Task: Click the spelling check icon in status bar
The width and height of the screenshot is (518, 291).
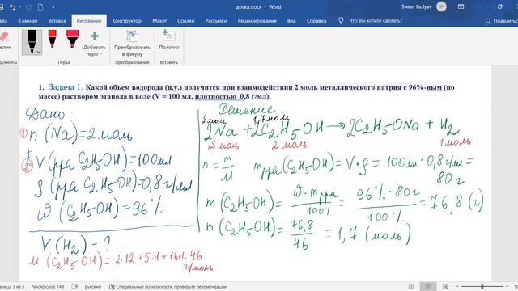Action: [x=74, y=287]
